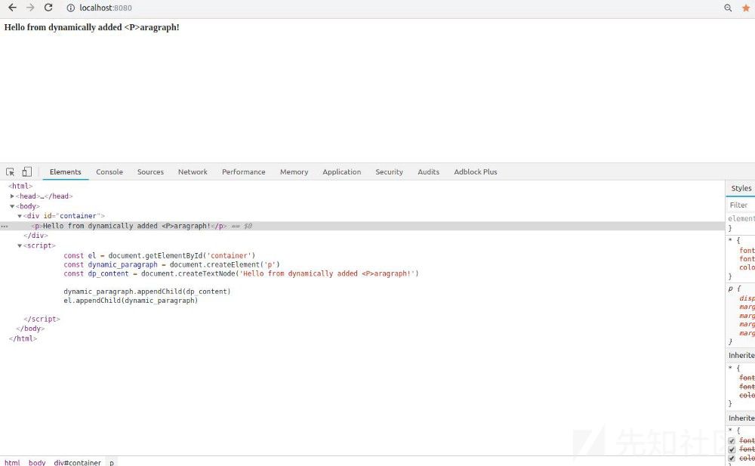Viewport: 755px width, 466px height.
Task: Select the highlighted p element row
Action: (x=362, y=226)
